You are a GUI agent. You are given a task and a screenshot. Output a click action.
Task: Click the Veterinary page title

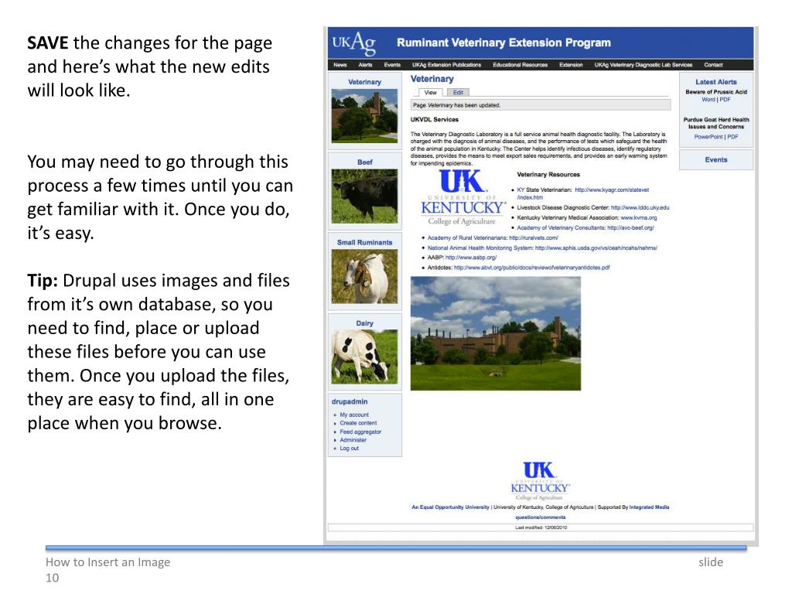tap(432, 79)
